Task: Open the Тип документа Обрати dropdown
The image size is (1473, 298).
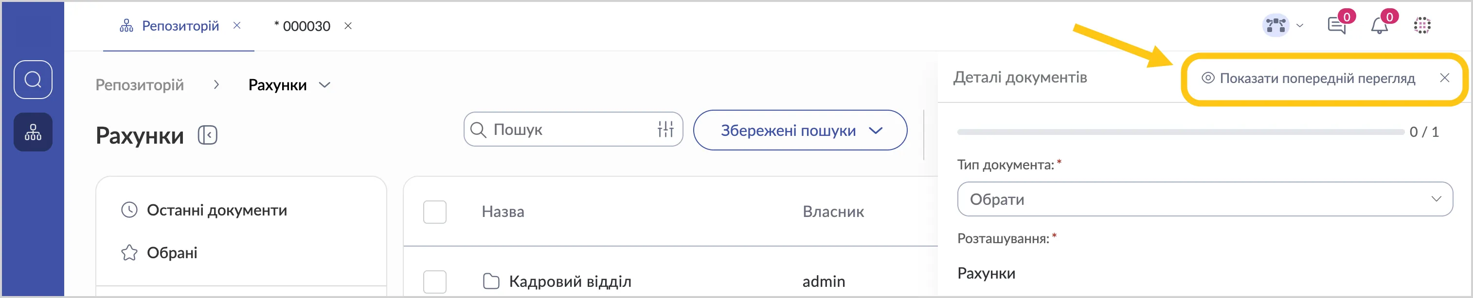Action: click(1204, 199)
